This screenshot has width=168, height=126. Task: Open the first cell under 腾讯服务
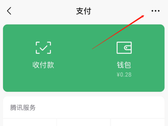pyautogui.click(x=30, y=122)
